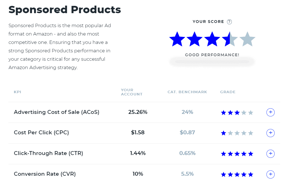Click the Grade column header
290x183 pixels.
click(228, 92)
